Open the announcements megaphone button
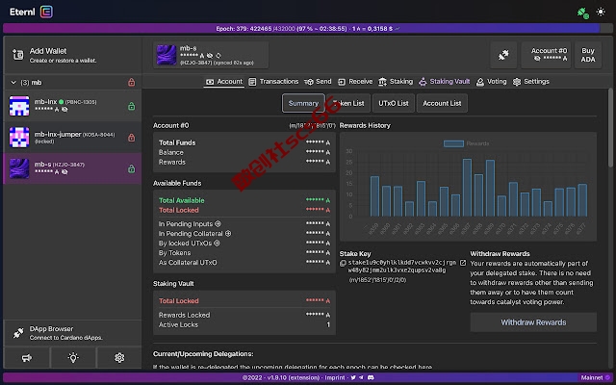 point(27,357)
